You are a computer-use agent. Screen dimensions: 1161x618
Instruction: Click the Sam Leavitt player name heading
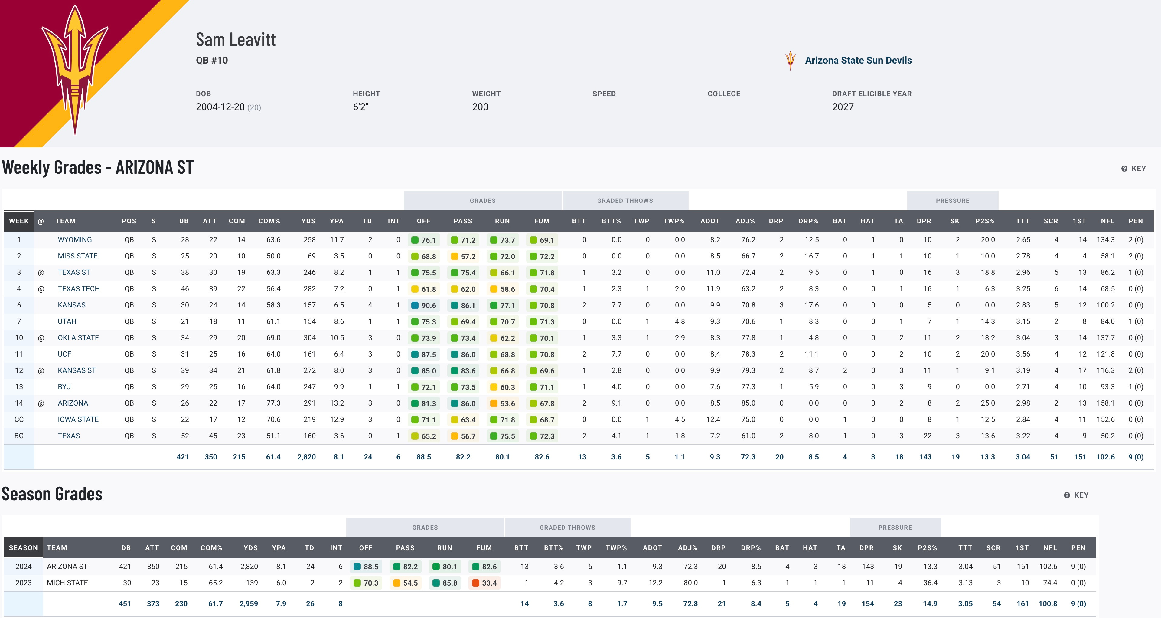click(236, 40)
